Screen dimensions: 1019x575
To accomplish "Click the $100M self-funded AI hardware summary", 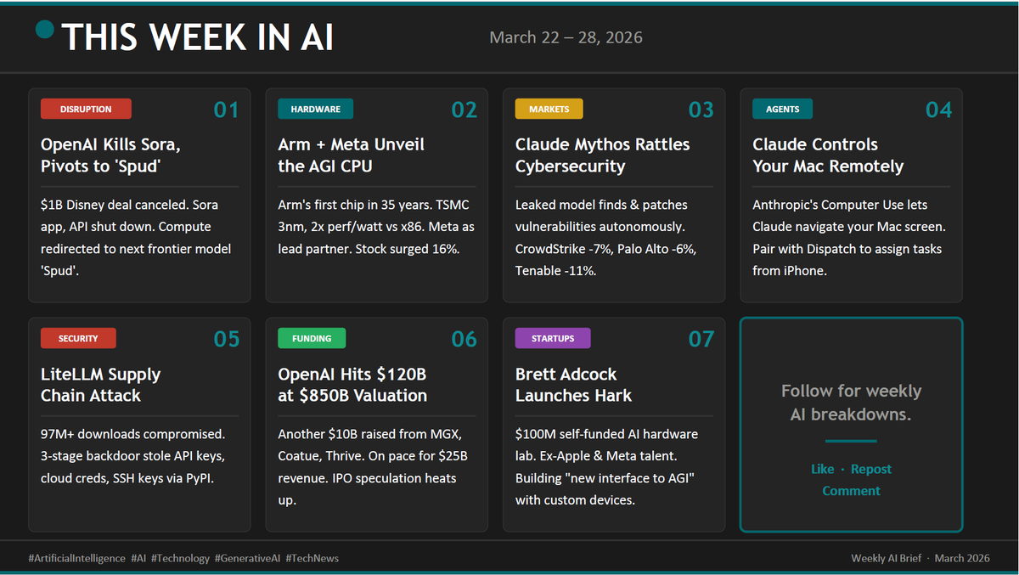I will point(606,467).
